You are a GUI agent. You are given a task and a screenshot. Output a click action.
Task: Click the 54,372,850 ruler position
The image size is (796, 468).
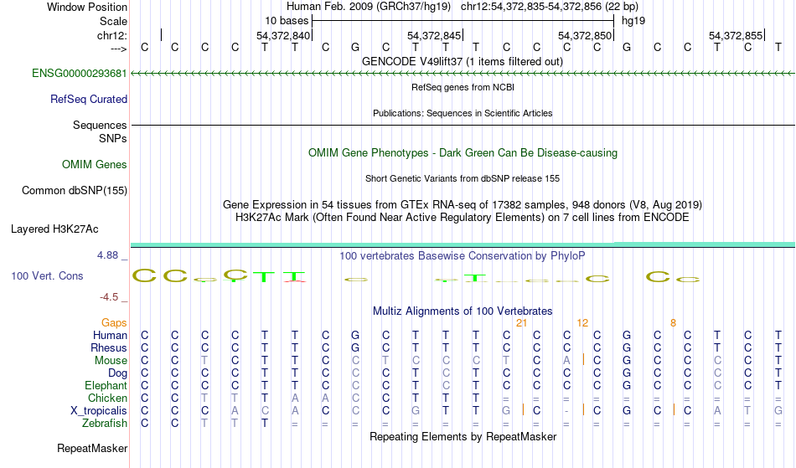584,35
